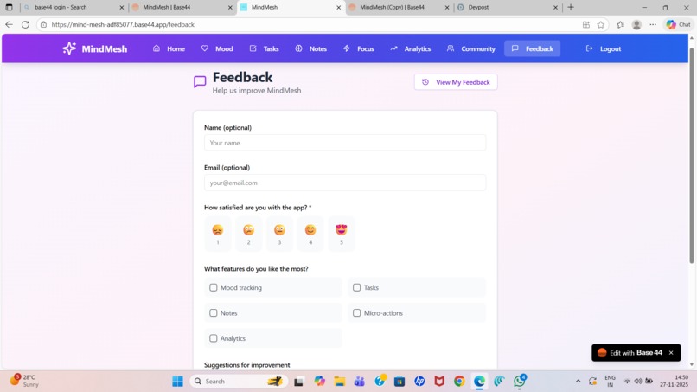This screenshot has height=392, width=697.
Task: Click the email address input field
Action: pyautogui.click(x=345, y=183)
